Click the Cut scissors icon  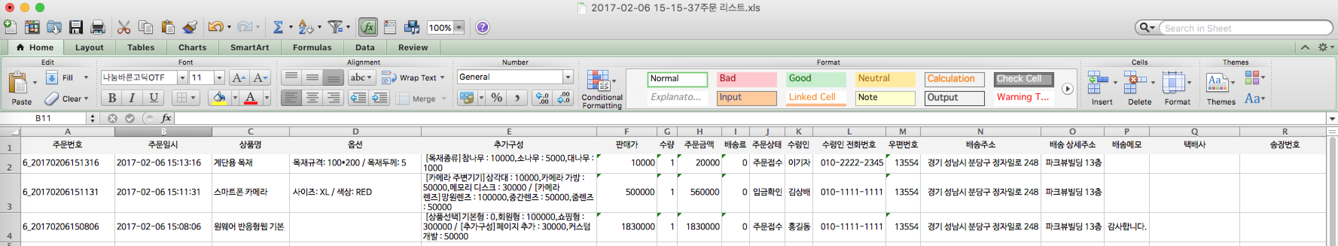click(123, 27)
